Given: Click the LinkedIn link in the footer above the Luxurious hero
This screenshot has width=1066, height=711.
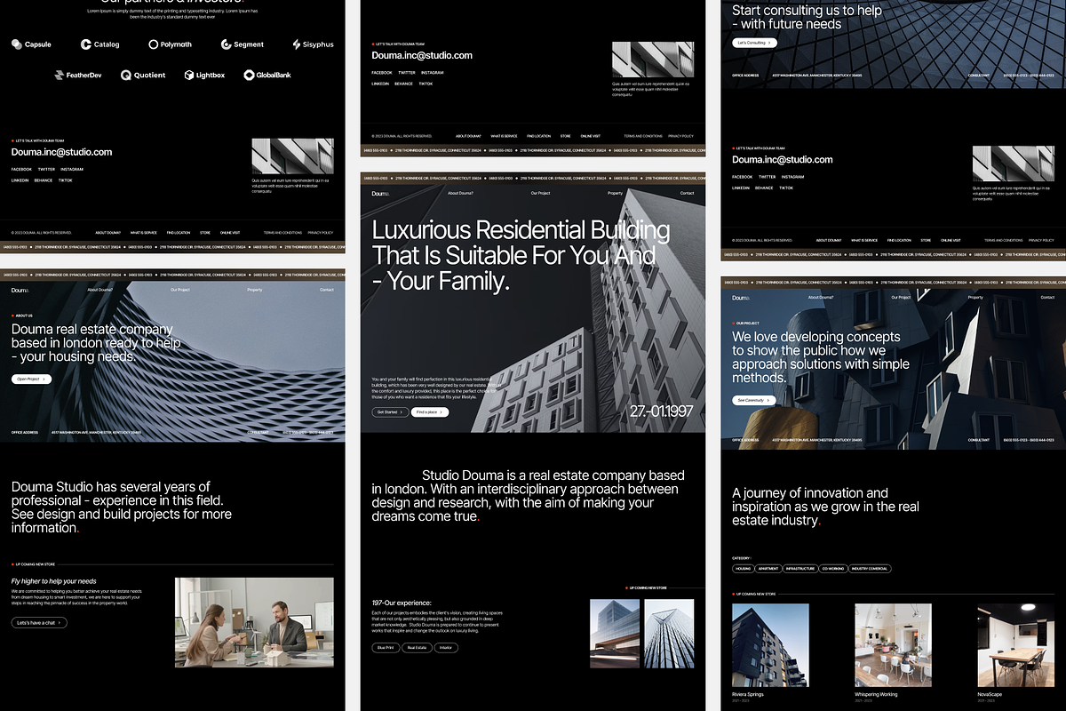Looking at the screenshot, I should pos(380,84).
